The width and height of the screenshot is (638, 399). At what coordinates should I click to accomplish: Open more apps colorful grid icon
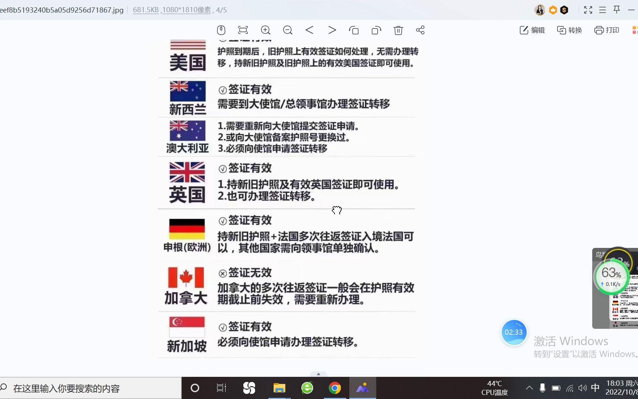coord(635,30)
